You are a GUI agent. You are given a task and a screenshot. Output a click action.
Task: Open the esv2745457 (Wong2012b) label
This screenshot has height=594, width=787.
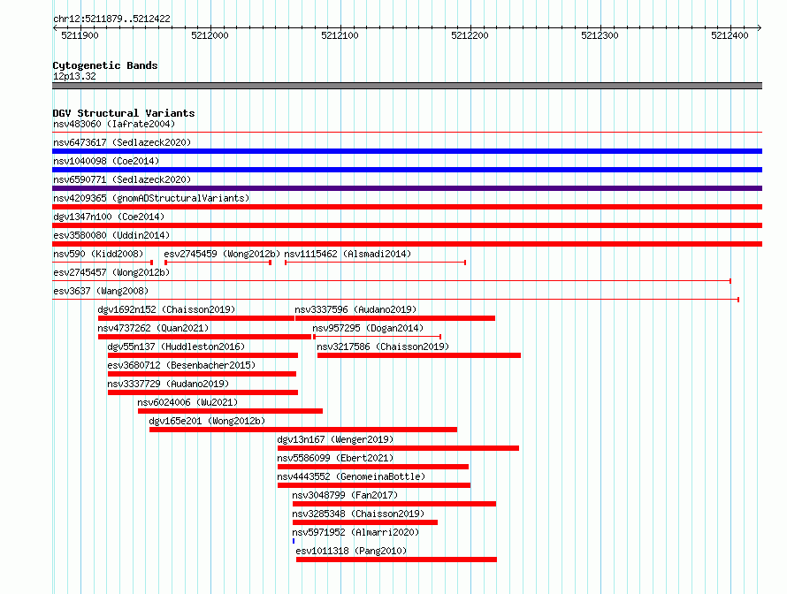[111, 272]
